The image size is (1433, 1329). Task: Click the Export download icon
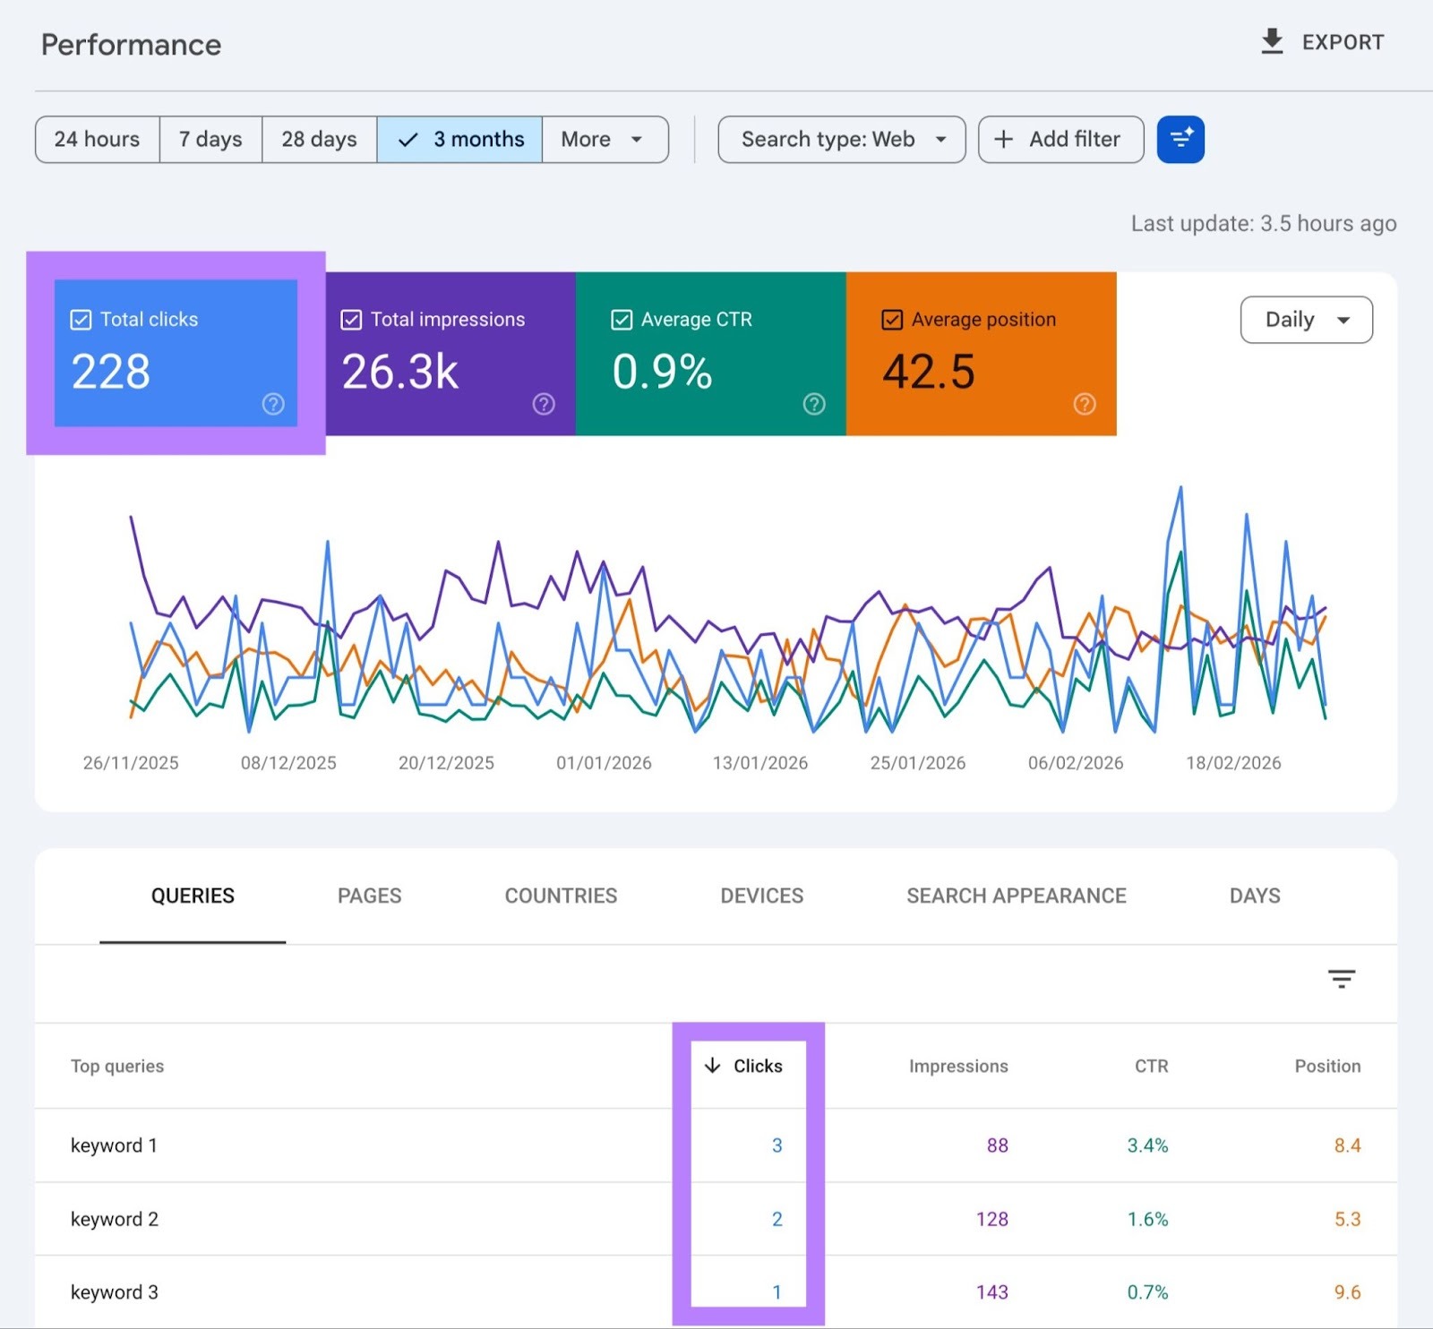(1273, 42)
